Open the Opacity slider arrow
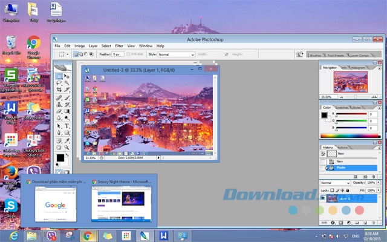The image size is (387, 242). [379, 183]
